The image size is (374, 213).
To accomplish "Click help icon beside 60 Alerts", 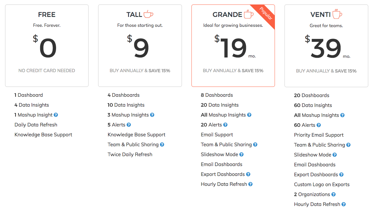I will [x=319, y=125].
